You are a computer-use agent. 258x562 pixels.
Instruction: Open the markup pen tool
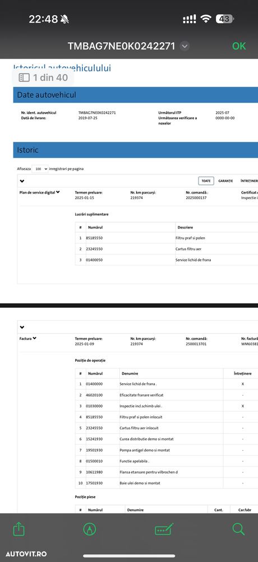point(89,529)
